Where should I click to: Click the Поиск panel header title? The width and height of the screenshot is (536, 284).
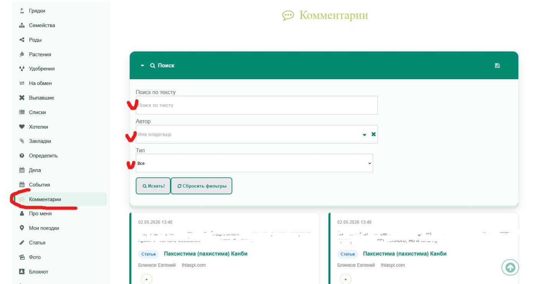point(166,65)
